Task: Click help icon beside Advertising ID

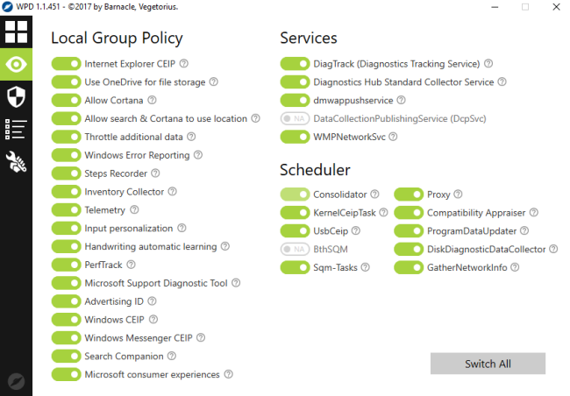Action: (152, 301)
